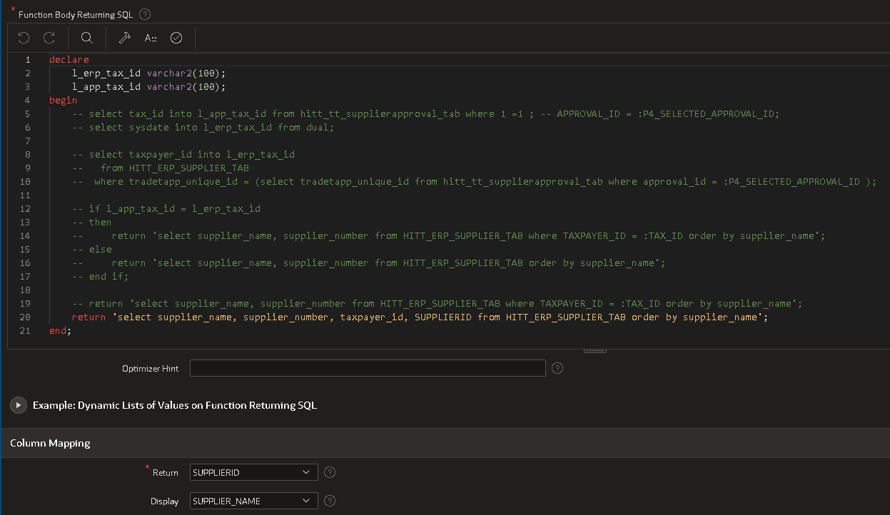Open the Return column dropdown showing SUPPLIERID
The width and height of the screenshot is (890, 515).
click(x=254, y=472)
